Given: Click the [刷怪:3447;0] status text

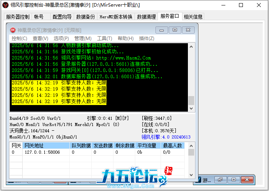Looking at the screenshot, I should (157, 118).
